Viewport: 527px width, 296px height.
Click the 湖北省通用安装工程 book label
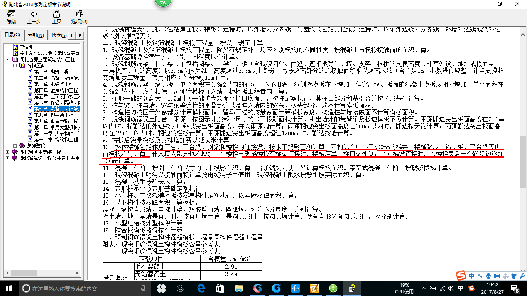click(40, 152)
